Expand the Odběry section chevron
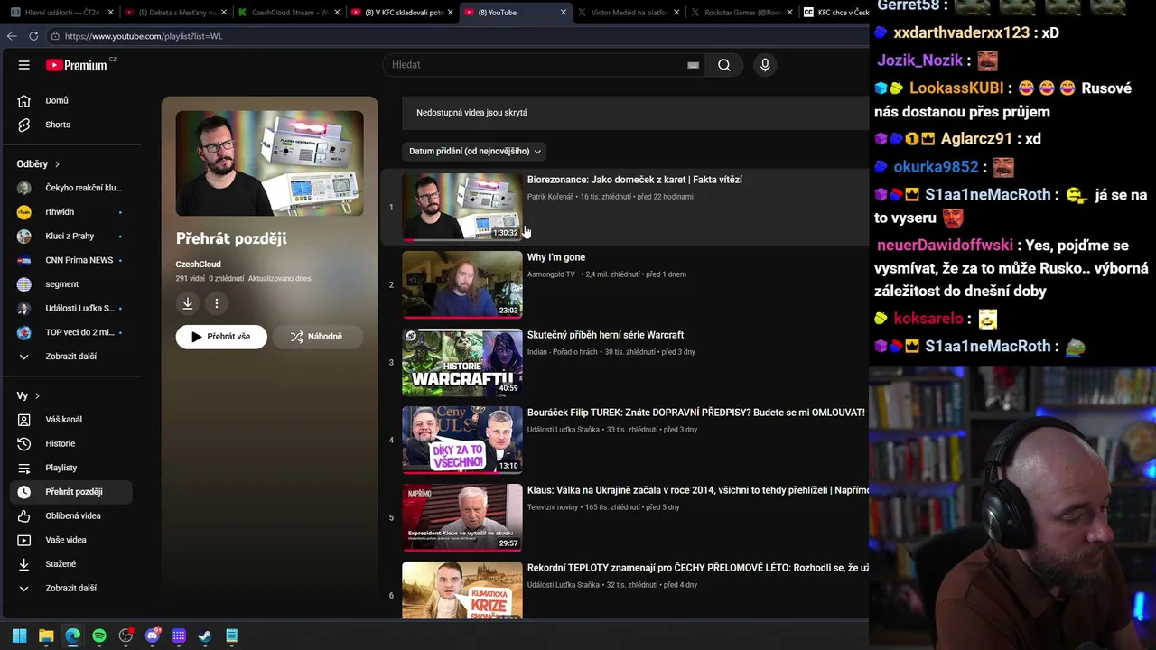 click(57, 164)
